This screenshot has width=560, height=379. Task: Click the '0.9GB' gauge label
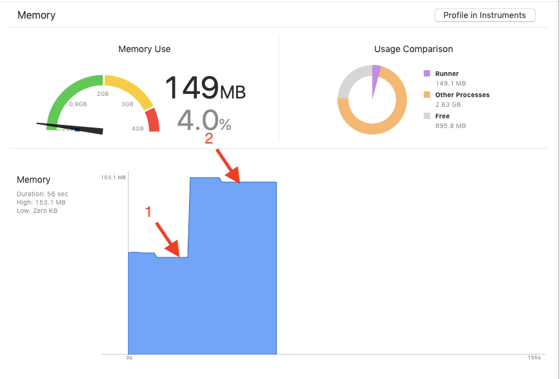(78, 104)
